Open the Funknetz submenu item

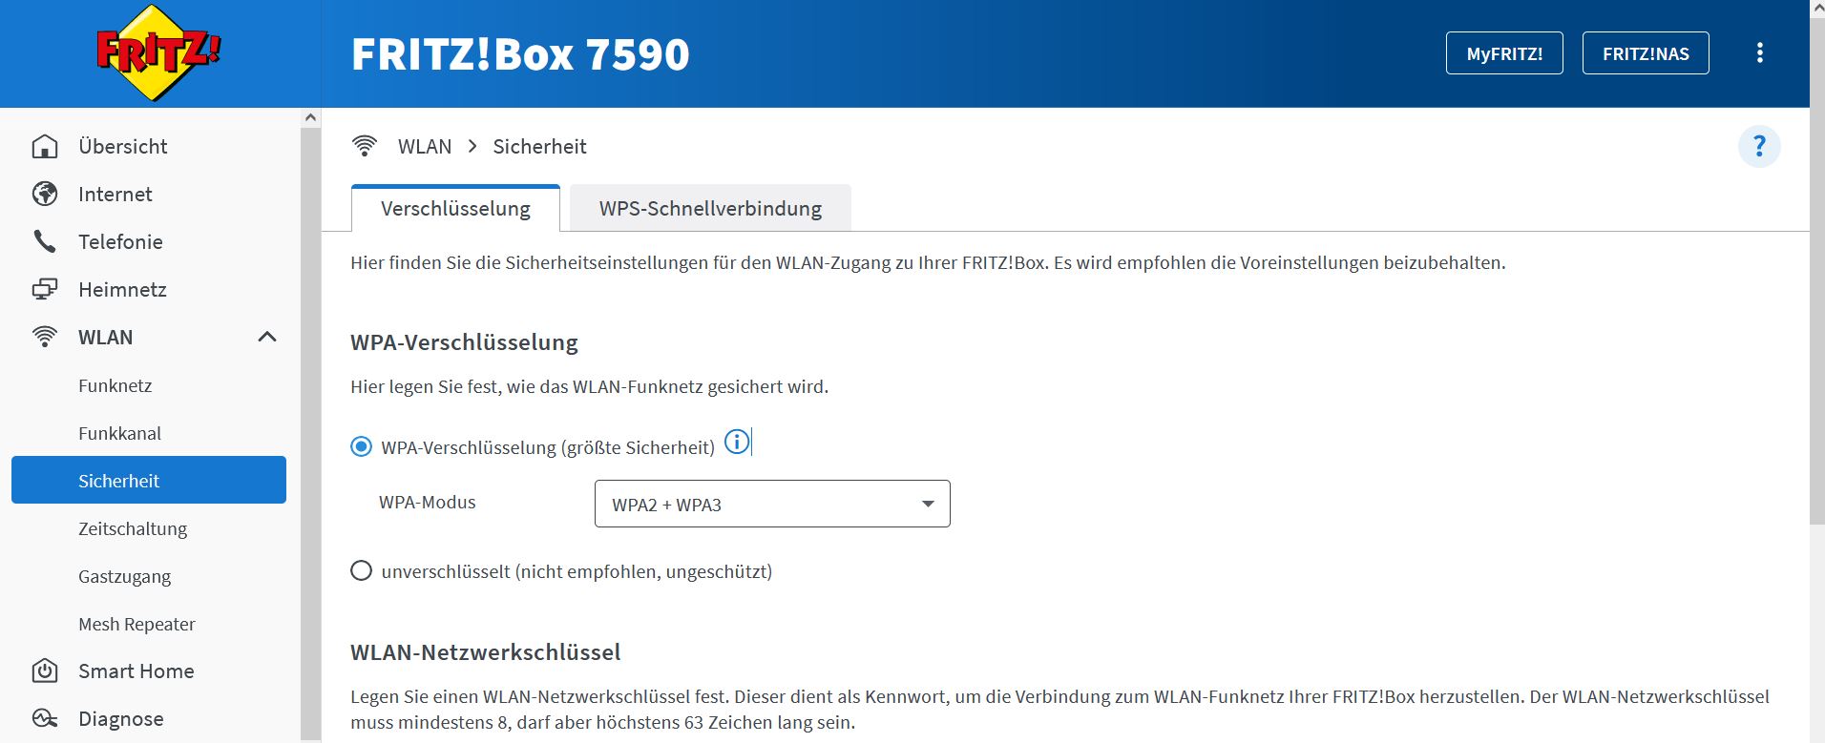click(115, 385)
